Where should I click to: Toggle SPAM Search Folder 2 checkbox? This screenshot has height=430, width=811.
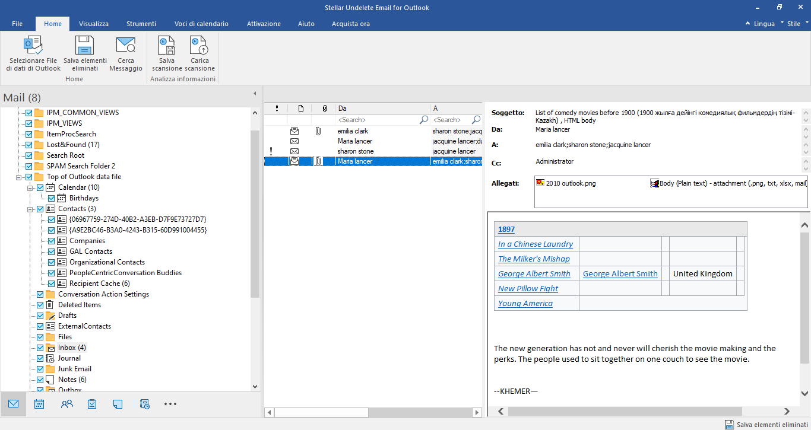(28, 166)
